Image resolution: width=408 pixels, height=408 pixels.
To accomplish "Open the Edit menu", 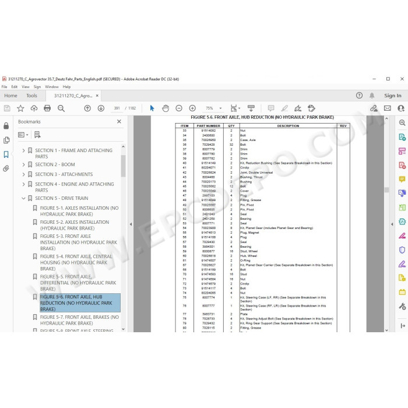I will click(15, 87).
